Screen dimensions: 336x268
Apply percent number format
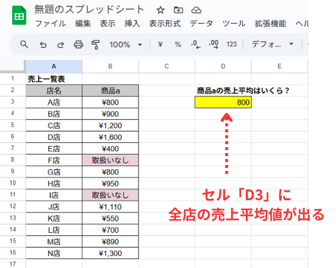point(178,45)
